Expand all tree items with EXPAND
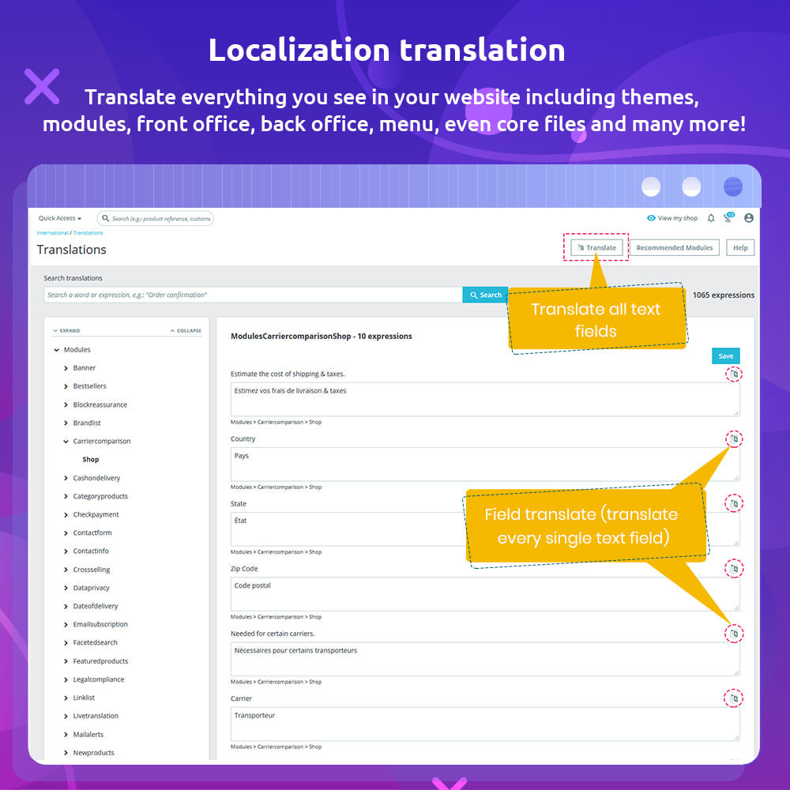Screen dimensions: 790x790 coord(66,330)
